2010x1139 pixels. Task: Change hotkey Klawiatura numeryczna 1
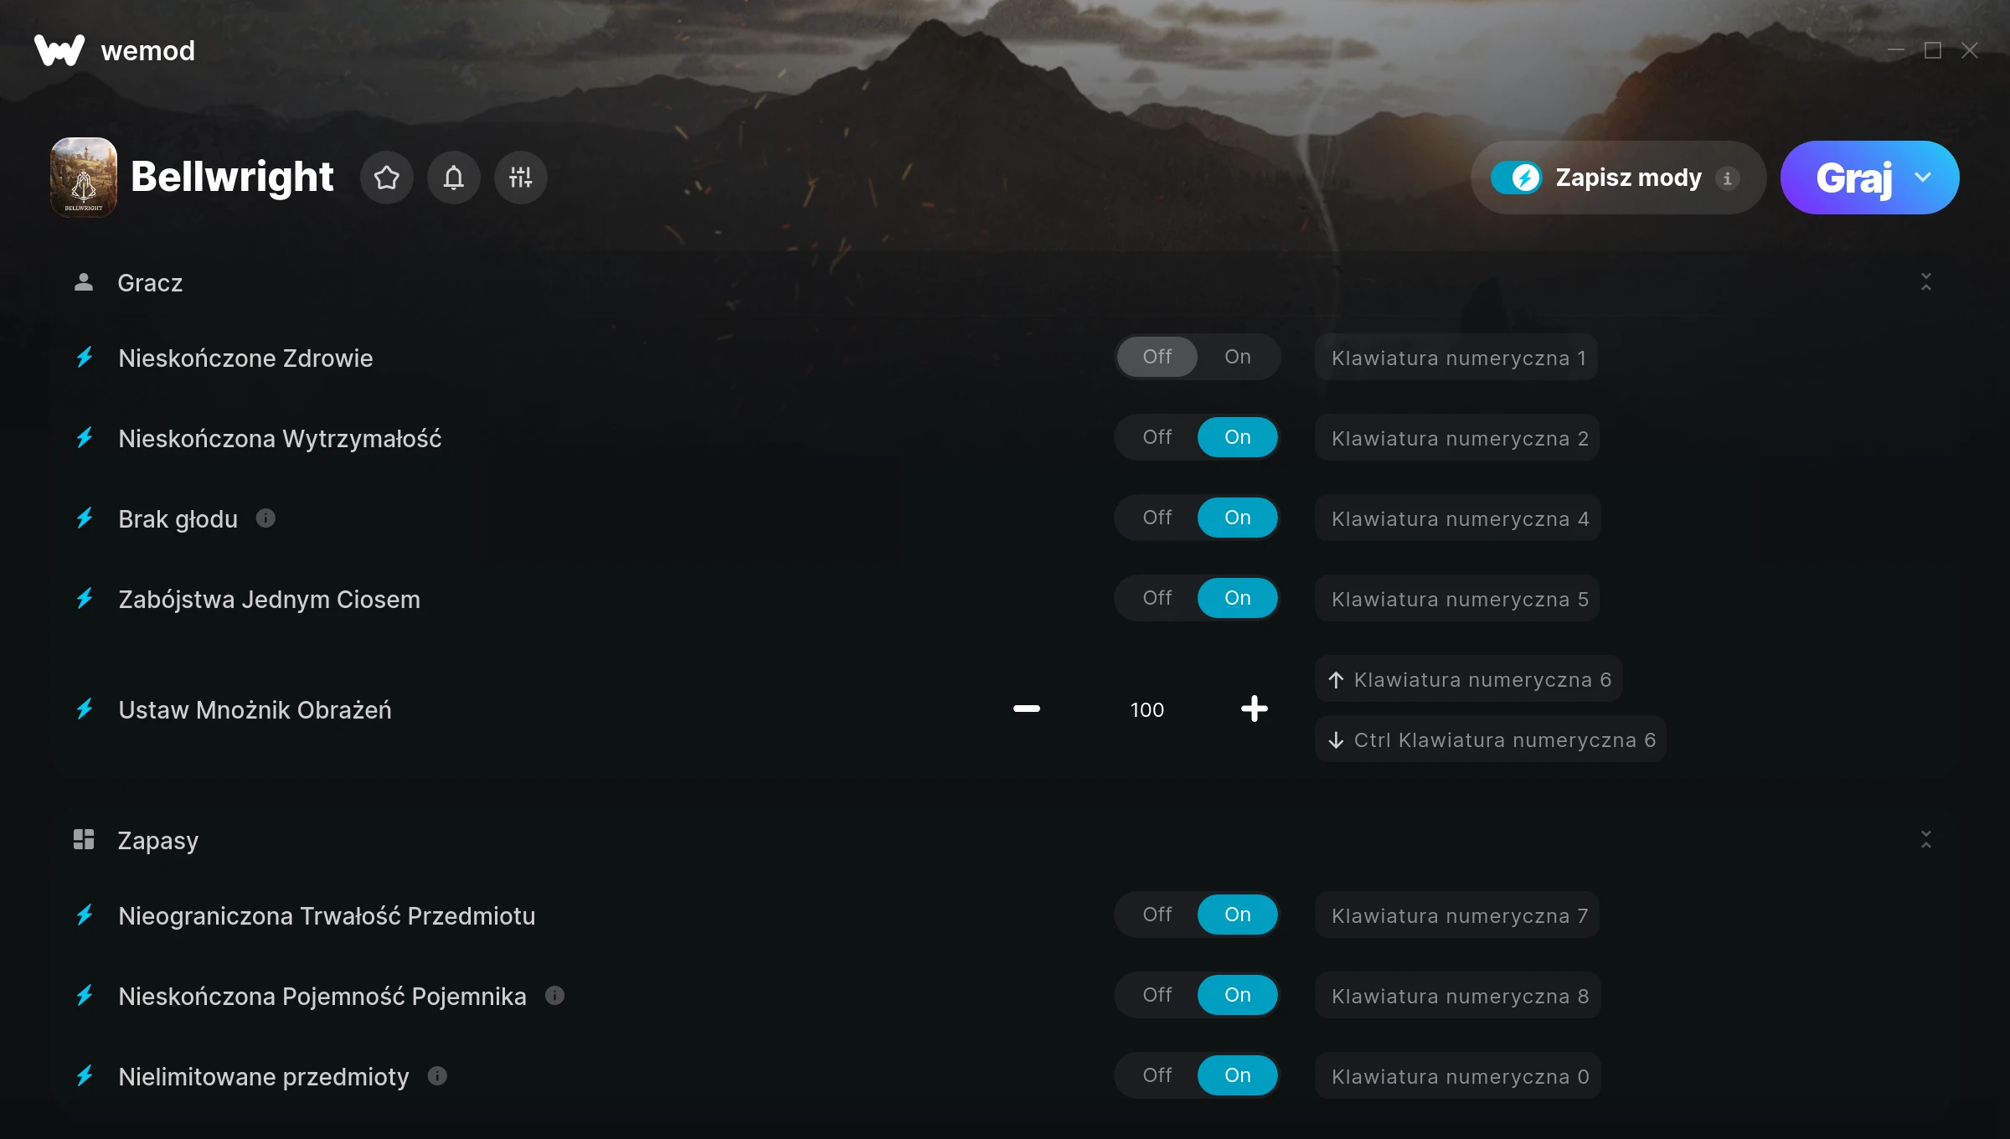pyautogui.click(x=1457, y=358)
